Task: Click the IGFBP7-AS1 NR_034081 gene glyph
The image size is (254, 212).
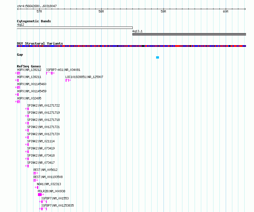Action: pyautogui.click(x=51, y=73)
